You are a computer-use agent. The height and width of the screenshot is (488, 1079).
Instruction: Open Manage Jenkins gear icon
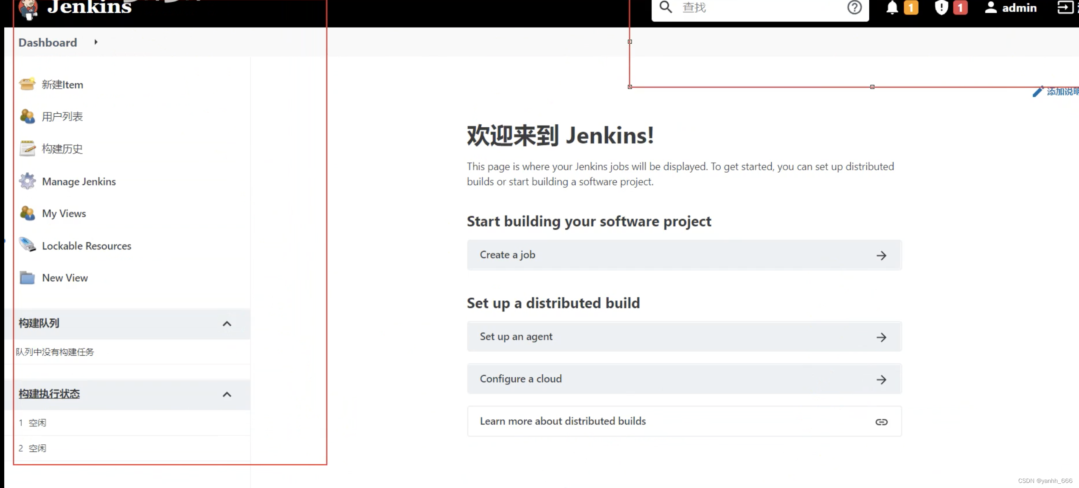(27, 181)
